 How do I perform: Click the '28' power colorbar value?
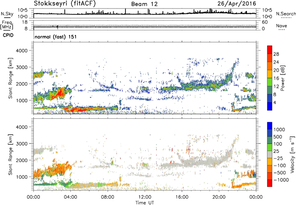[x=276, y=54]
